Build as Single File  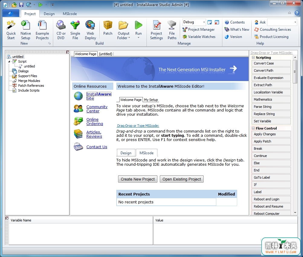pyautogui.click(x=75, y=30)
